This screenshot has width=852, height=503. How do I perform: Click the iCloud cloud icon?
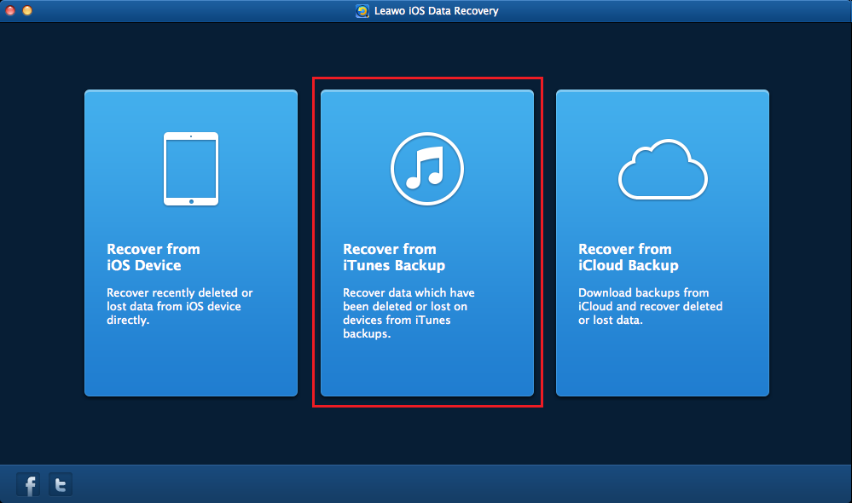[663, 169]
